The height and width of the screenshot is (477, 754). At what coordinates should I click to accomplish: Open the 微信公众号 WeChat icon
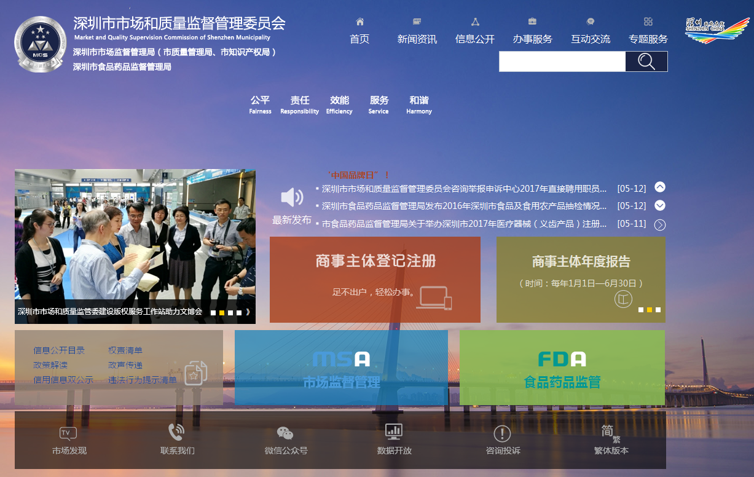point(284,433)
